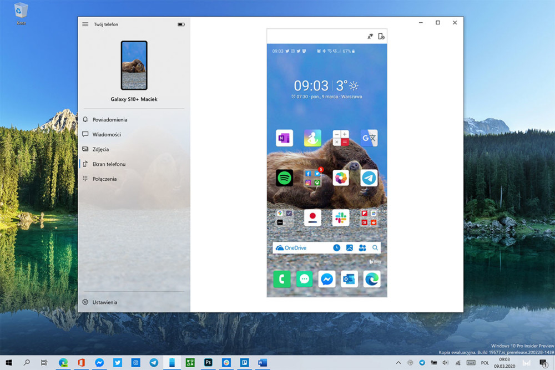
Task: Open the hamburger menu in Twój telefon
Action: (85, 24)
